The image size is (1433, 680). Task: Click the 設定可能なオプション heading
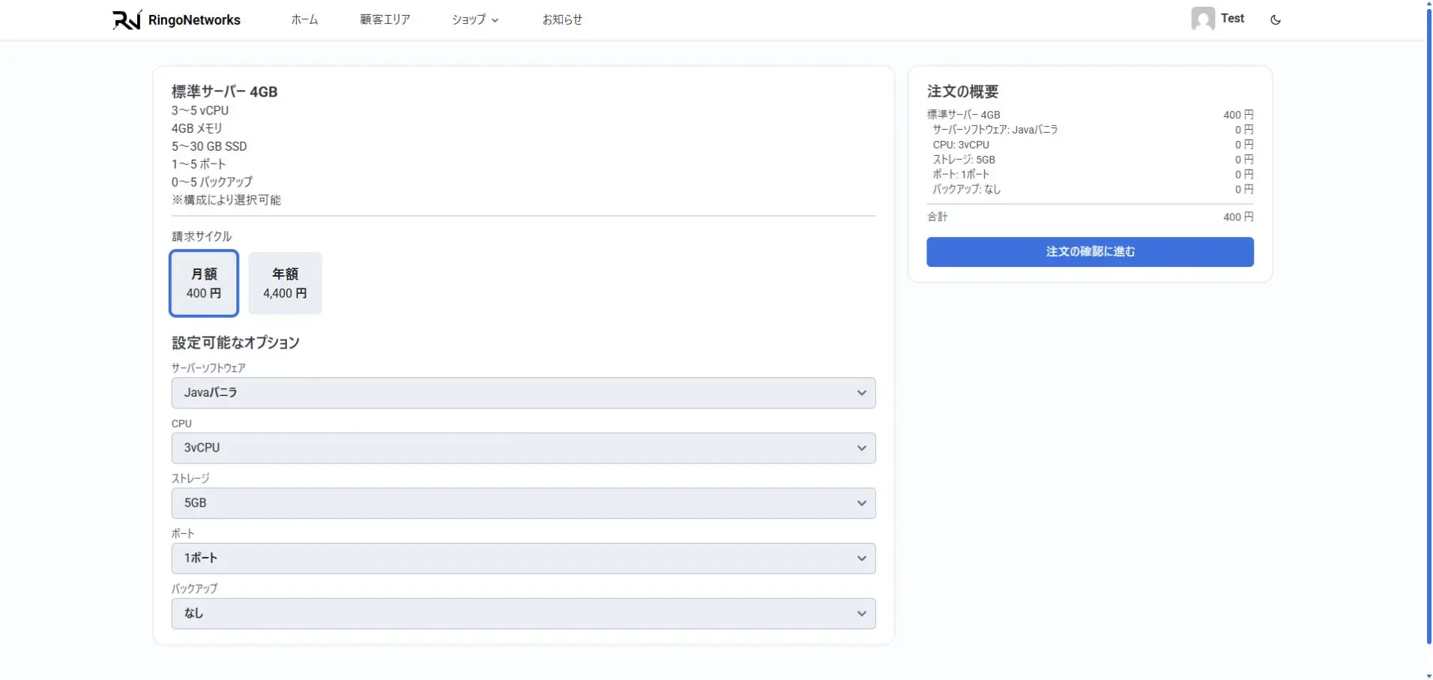click(235, 343)
